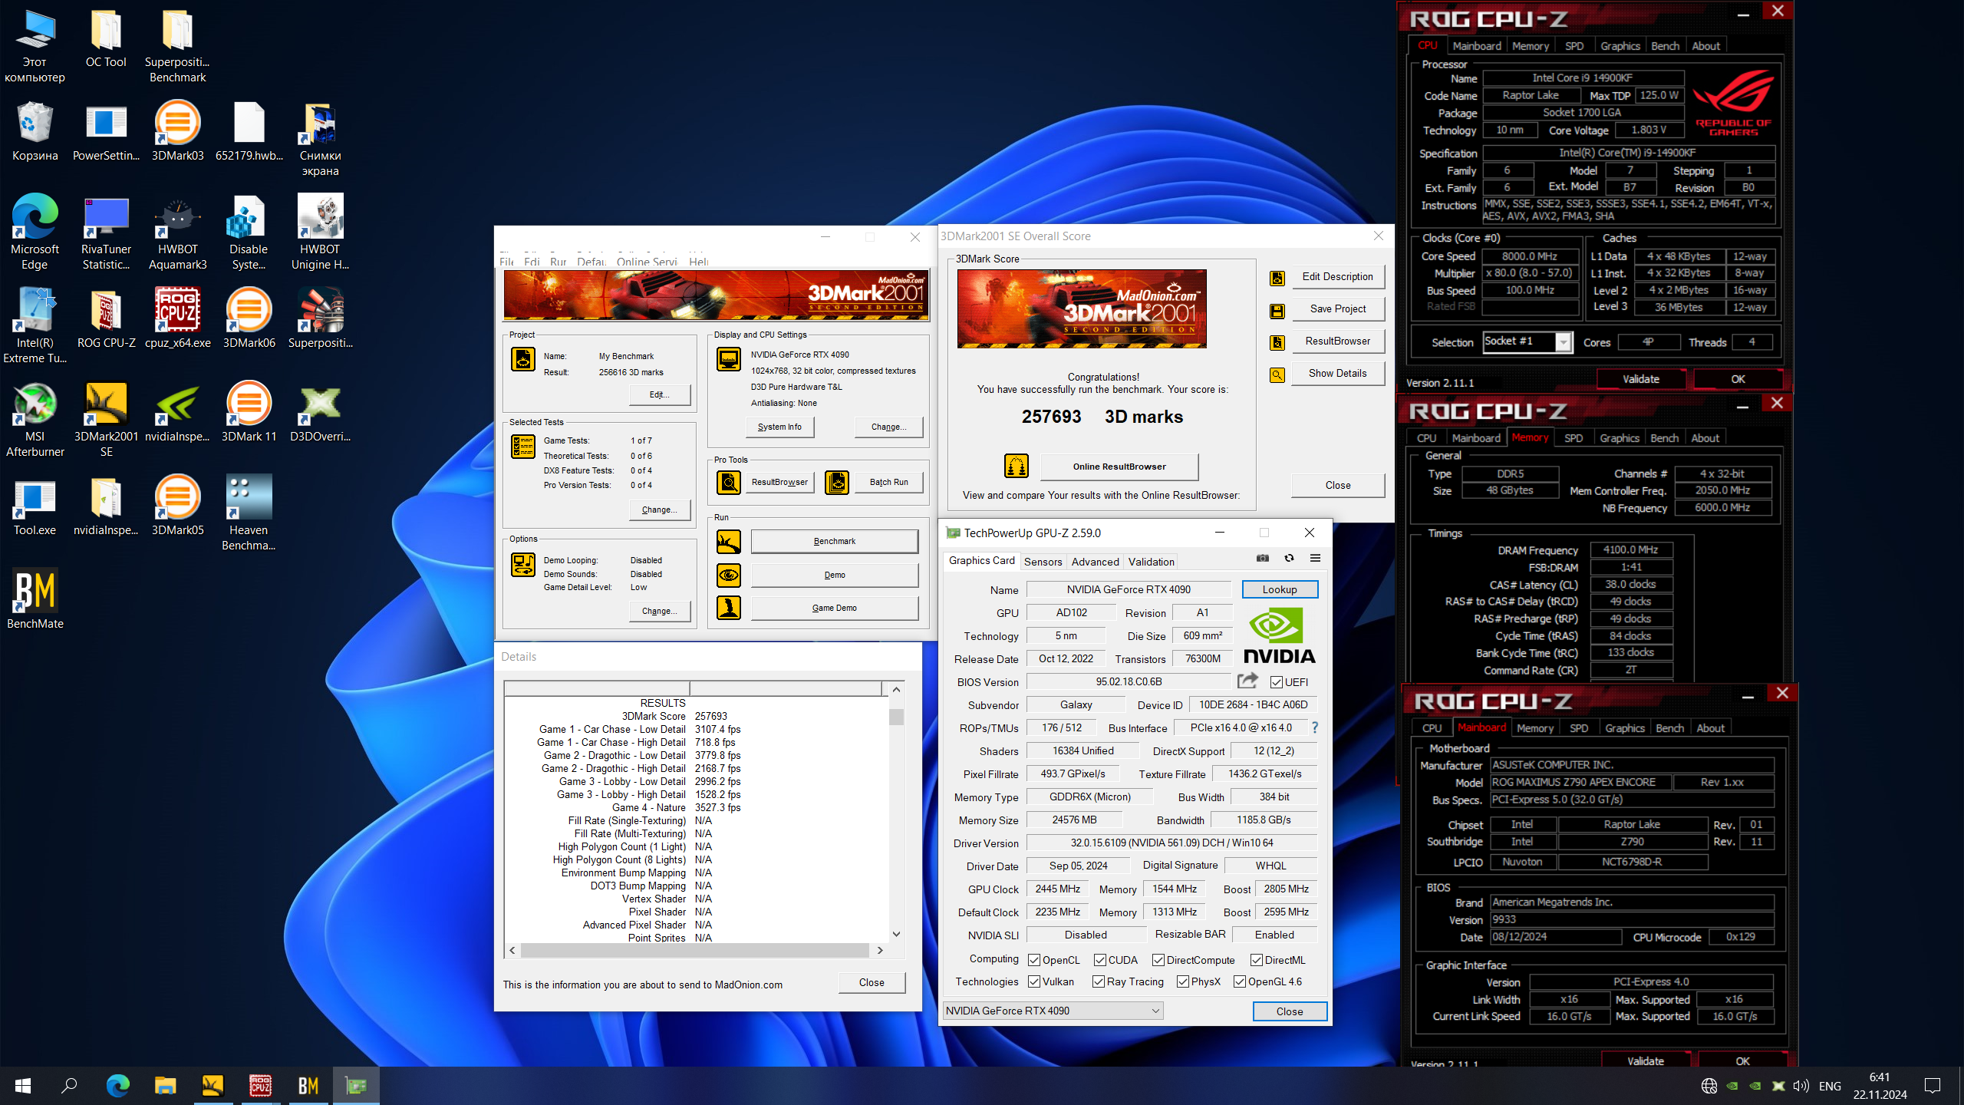Viewport: 1964px width, 1105px height.
Task: Open the Bench tab in top CPU-Z window
Action: [1665, 46]
